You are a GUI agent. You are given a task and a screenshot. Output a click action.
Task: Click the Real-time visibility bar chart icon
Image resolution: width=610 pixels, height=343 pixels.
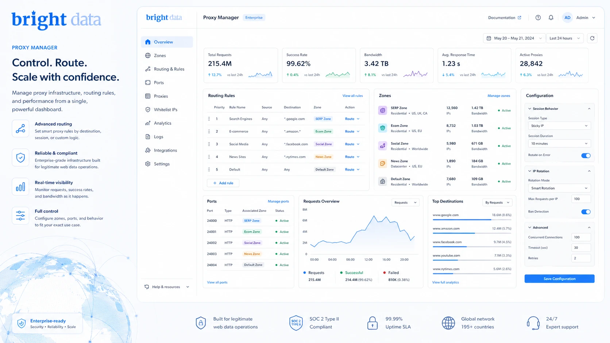[x=20, y=187]
